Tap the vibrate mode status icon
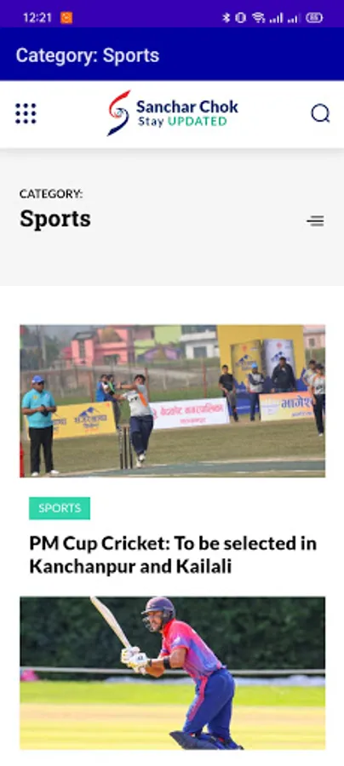The height and width of the screenshot is (766, 344). coord(240,18)
